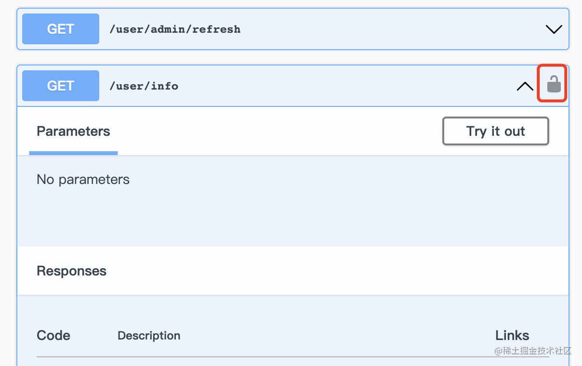Click the GET badge for /user/info

click(x=61, y=86)
